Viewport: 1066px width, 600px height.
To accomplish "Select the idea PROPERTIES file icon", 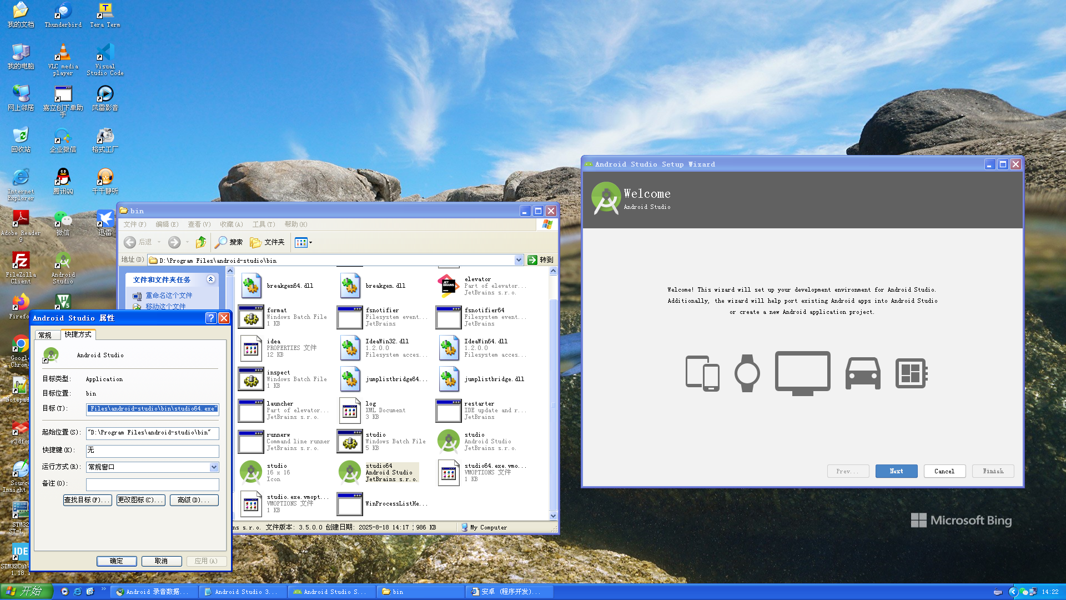I will tap(251, 348).
